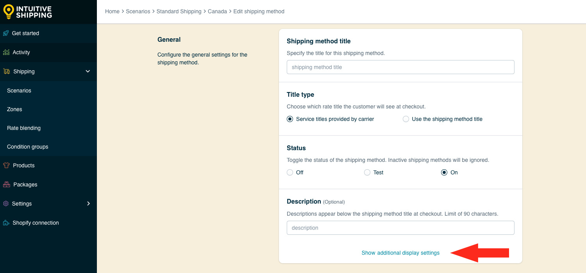Click the Settings gear icon

6,204
